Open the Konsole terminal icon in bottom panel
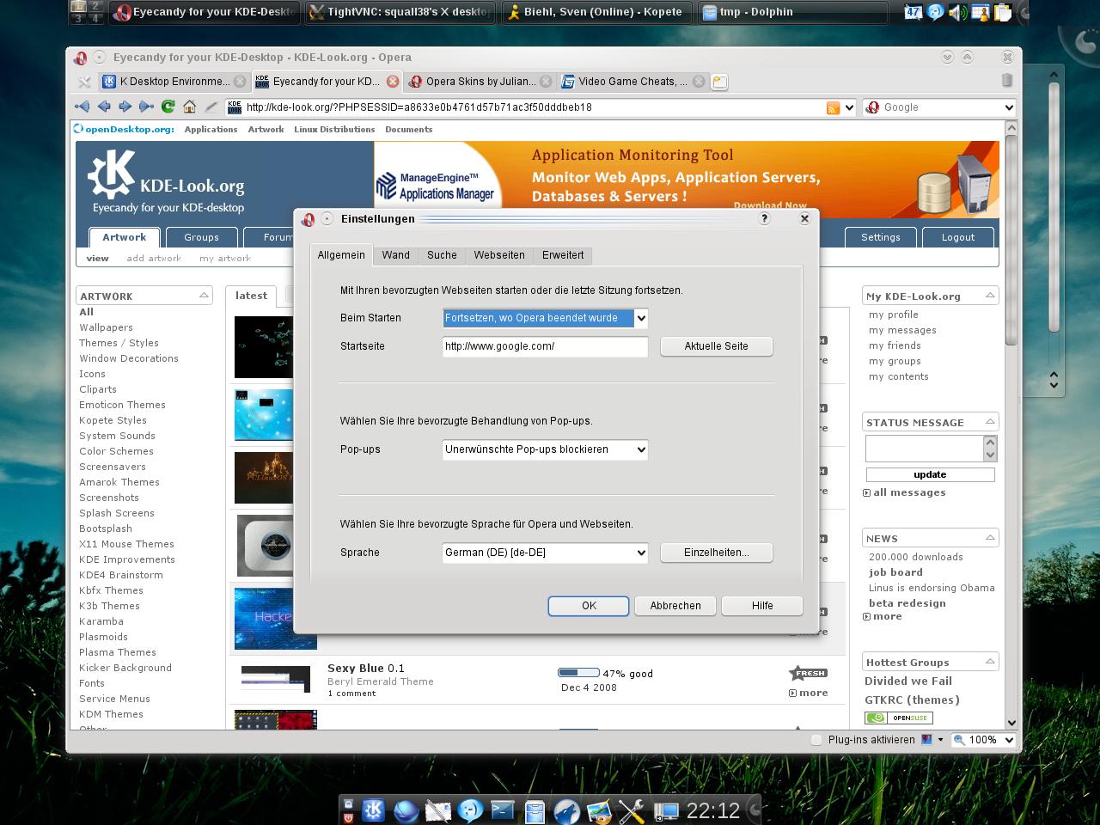Image resolution: width=1100 pixels, height=825 pixels. pyautogui.click(x=503, y=810)
